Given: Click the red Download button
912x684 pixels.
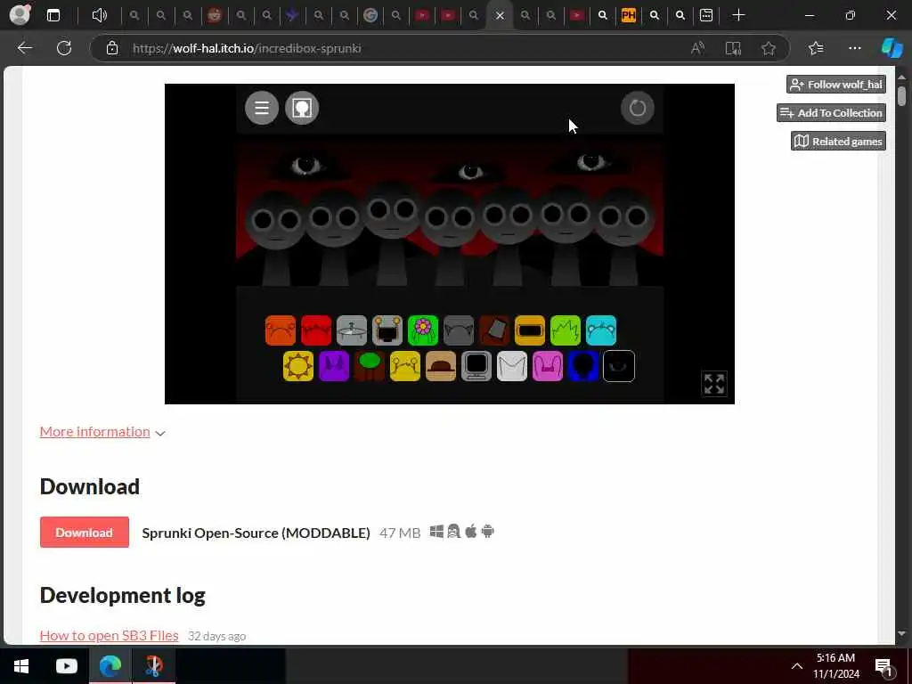Looking at the screenshot, I should [85, 533].
